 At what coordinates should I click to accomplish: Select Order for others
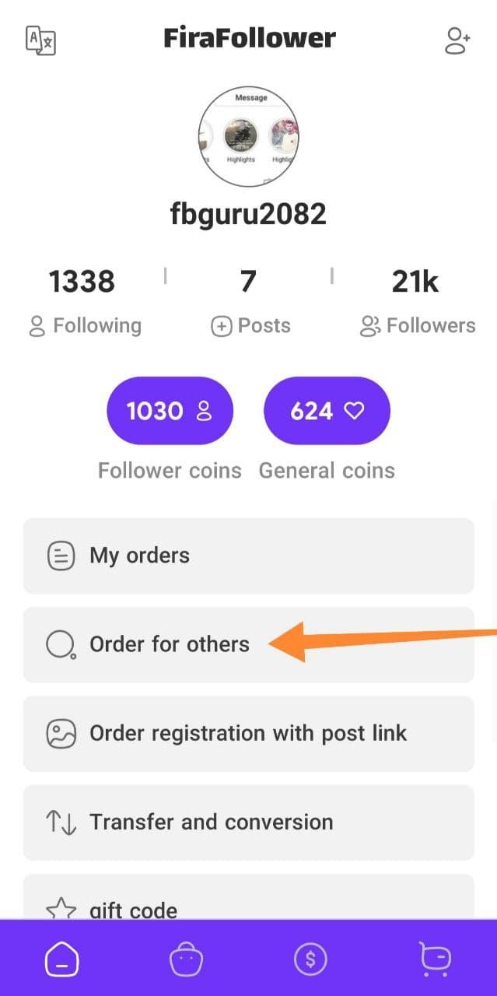170,644
